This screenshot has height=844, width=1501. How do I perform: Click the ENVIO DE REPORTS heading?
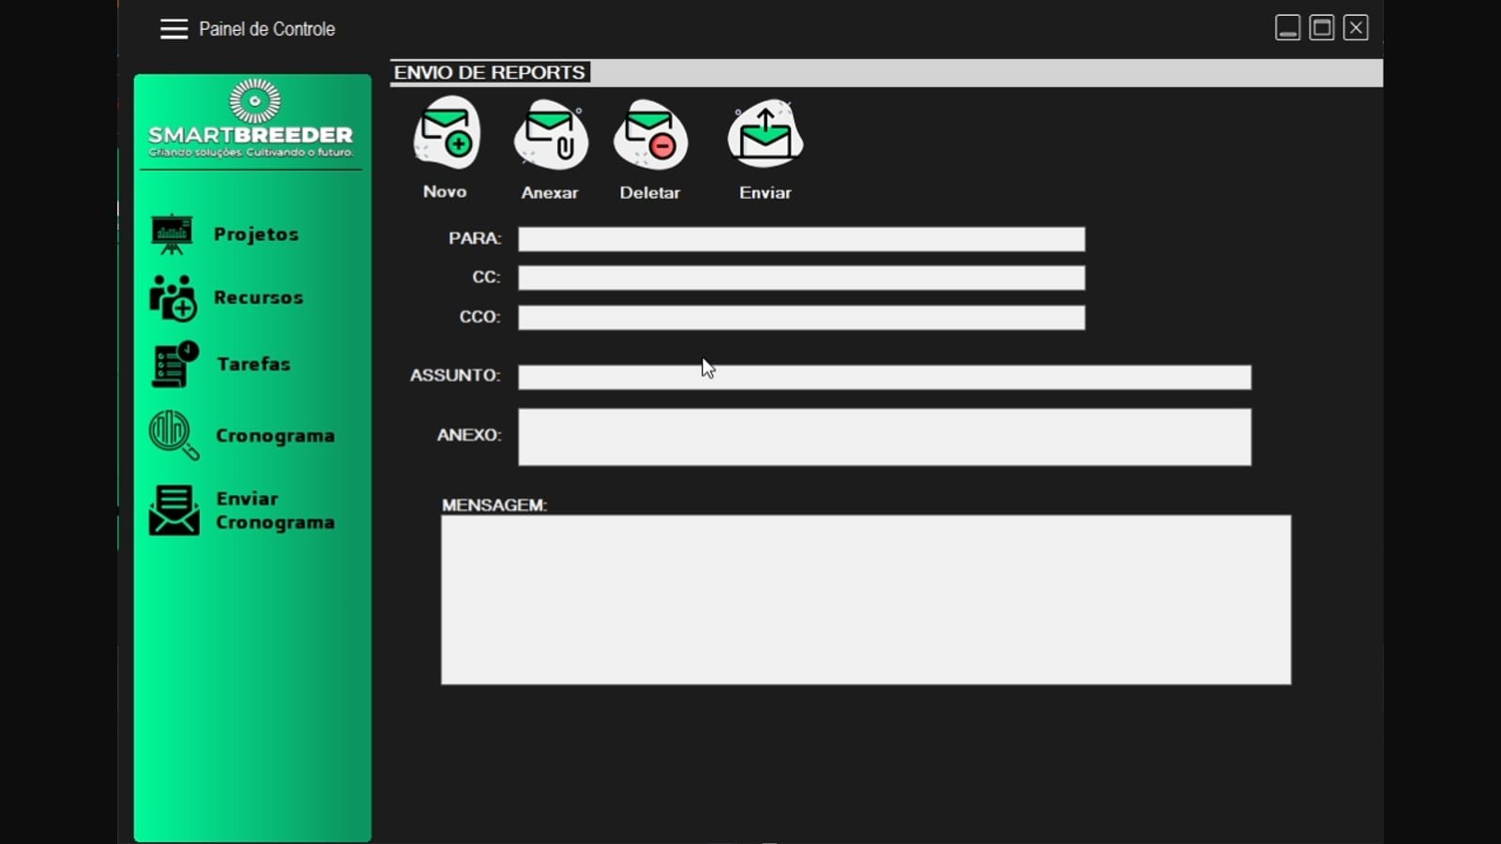pyautogui.click(x=490, y=72)
